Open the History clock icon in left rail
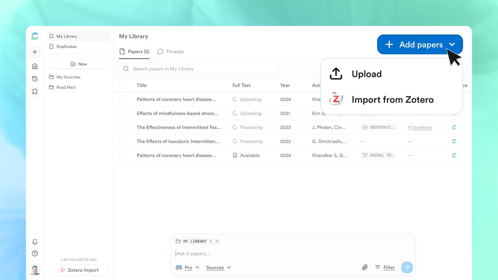The image size is (498, 280). pyautogui.click(x=35, y=79)
